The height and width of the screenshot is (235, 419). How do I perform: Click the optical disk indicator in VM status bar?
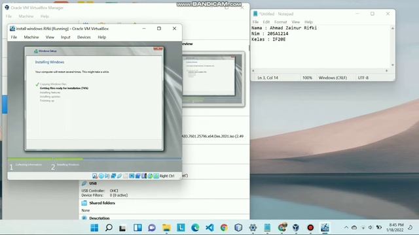[x=101, y=176]
